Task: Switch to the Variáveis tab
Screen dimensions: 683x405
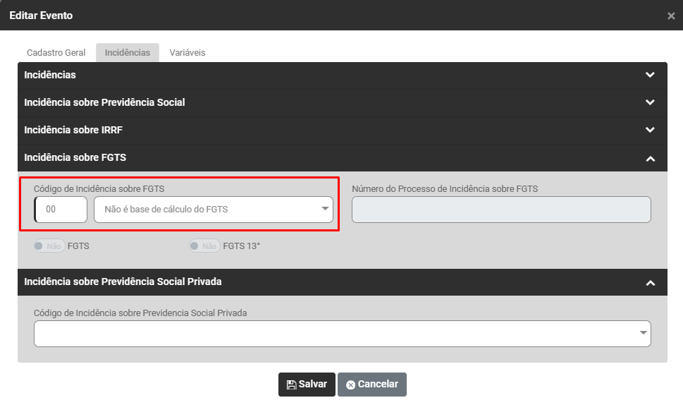Action: tap(187, 53)
